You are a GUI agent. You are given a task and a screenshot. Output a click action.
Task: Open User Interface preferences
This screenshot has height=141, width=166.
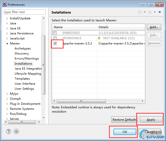25,84
